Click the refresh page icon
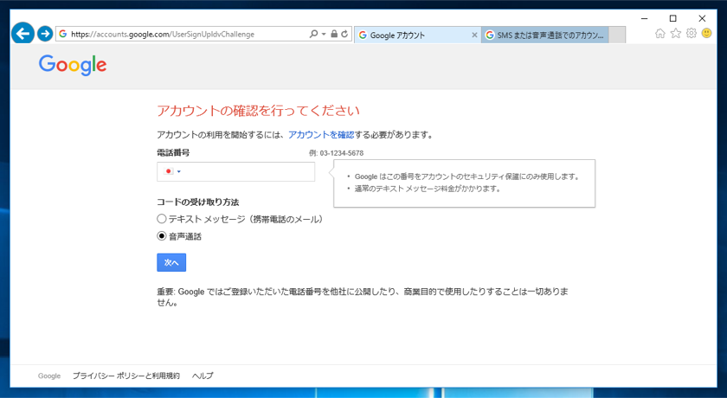This screenshot has height=398, width=727. coord(344,34)
